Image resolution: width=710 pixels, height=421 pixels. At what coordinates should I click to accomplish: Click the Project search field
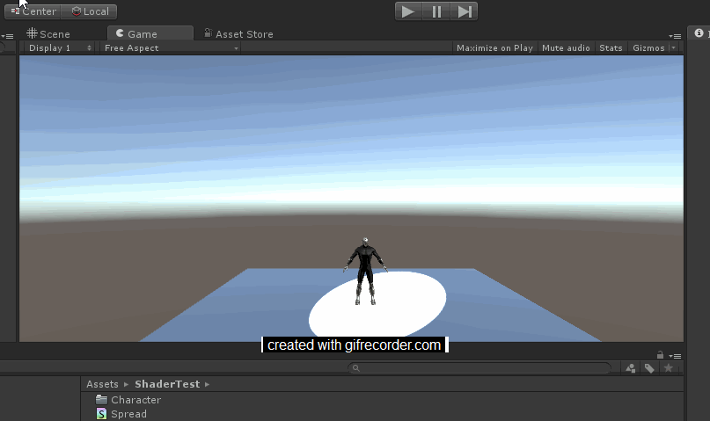pos(479,368)
